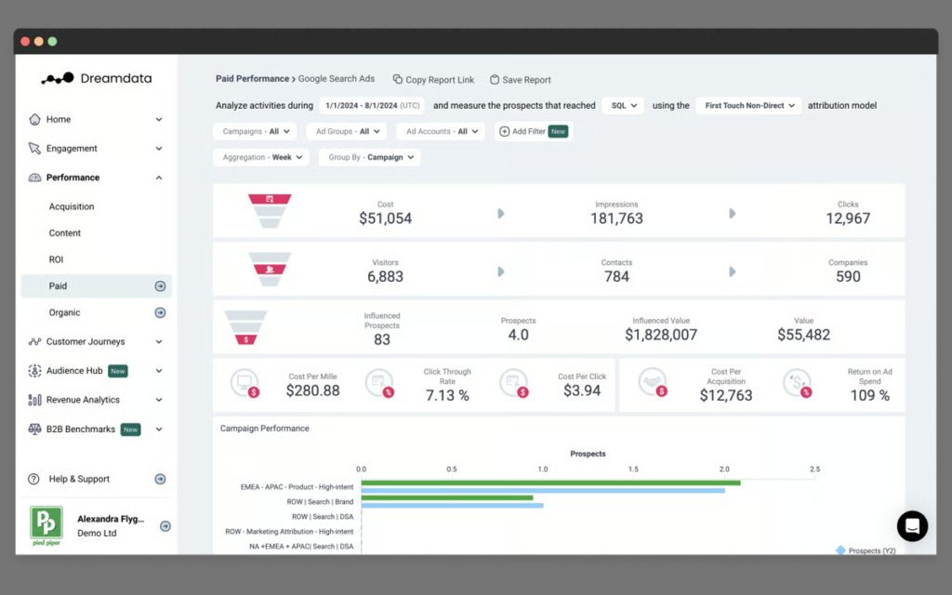Image resolution: width=952 pixels, height=595 pixels.
Task: Click the funnel icon in Influenced Prospects row
Action: [x=245, y=327]
